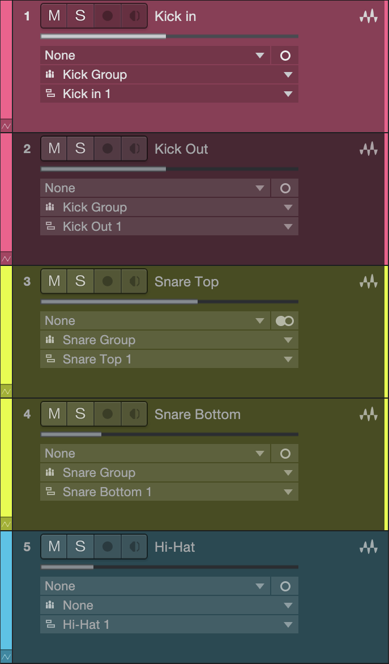Select the Snare Bottom track name

[x=198, y=414]
